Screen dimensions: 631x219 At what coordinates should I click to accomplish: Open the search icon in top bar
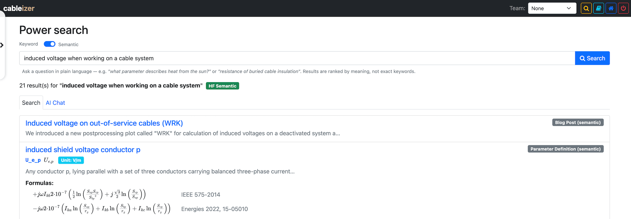click(586, 8)
